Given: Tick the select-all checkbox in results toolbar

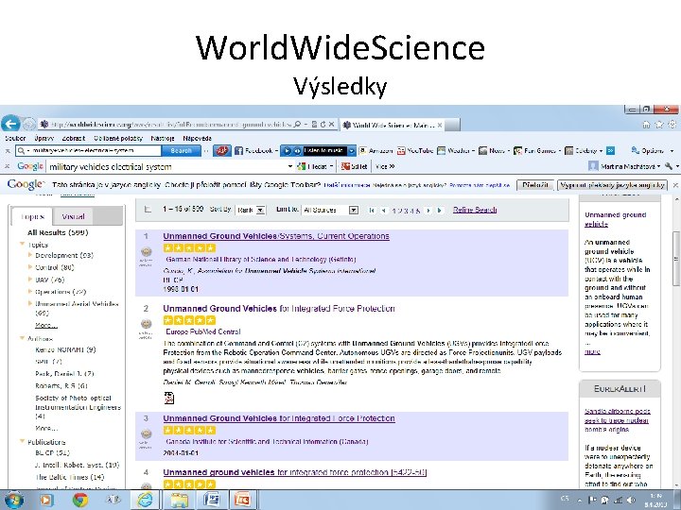Looking at the screenshot, I should tap(148, 210).
